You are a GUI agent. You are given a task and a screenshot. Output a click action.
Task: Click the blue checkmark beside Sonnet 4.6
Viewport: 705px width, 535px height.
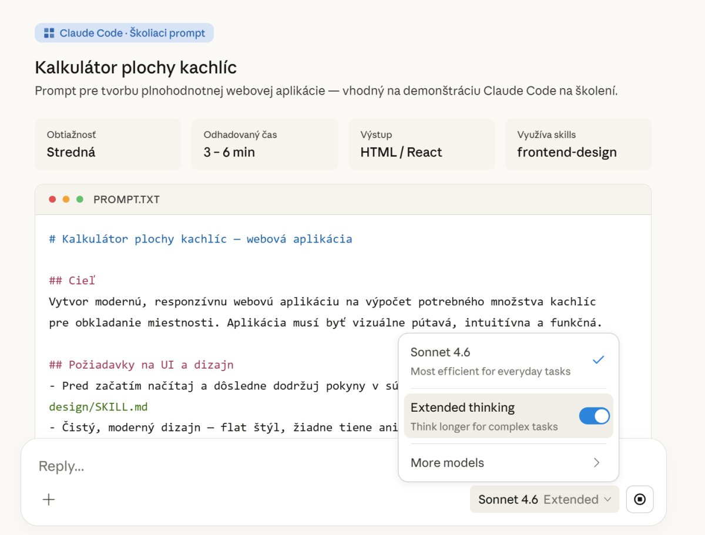pos(598,360)
